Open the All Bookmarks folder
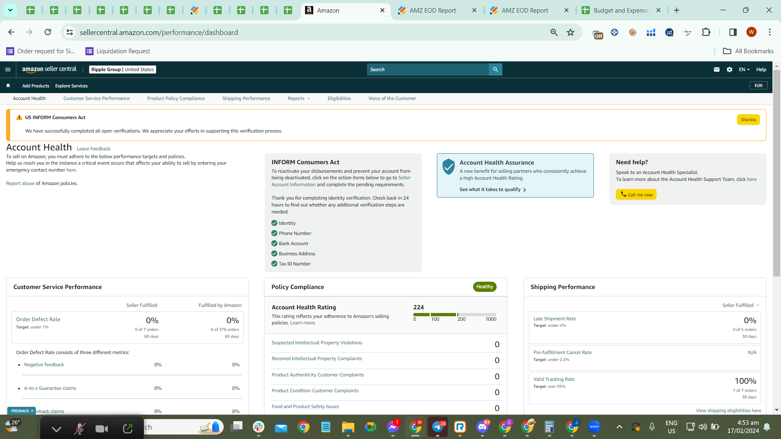 (x=748, y=51)
